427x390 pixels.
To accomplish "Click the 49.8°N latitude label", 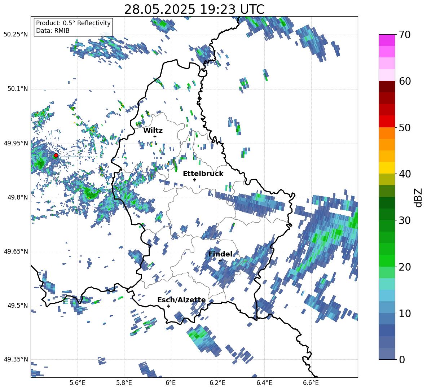I will click(18, 197).
